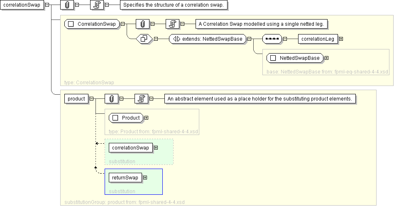The image size is (394, 206).
Task: Expand the correlationSwap substitution element
Action: pyautogui.click(x=156, y=148)
